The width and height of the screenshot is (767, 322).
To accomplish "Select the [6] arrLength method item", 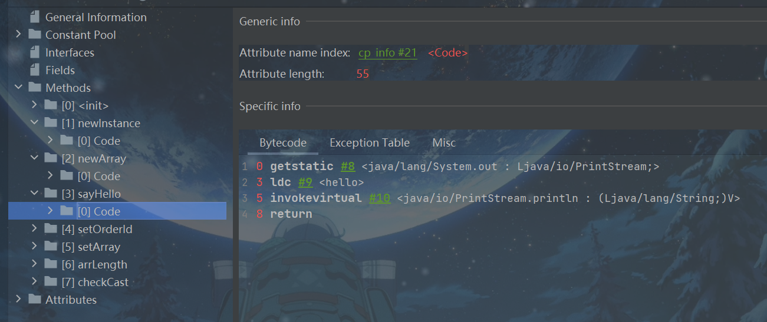I will pyautogui.click(x=94, y=265).
